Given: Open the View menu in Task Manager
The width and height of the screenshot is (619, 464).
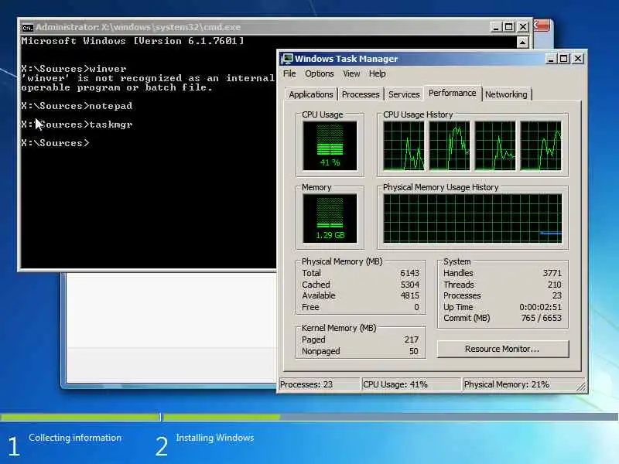Looking at the screenshot, I should (x=351, y=73).
